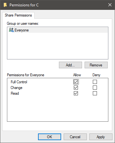Tick the Deny checkbox for Read

click(95, 93)
